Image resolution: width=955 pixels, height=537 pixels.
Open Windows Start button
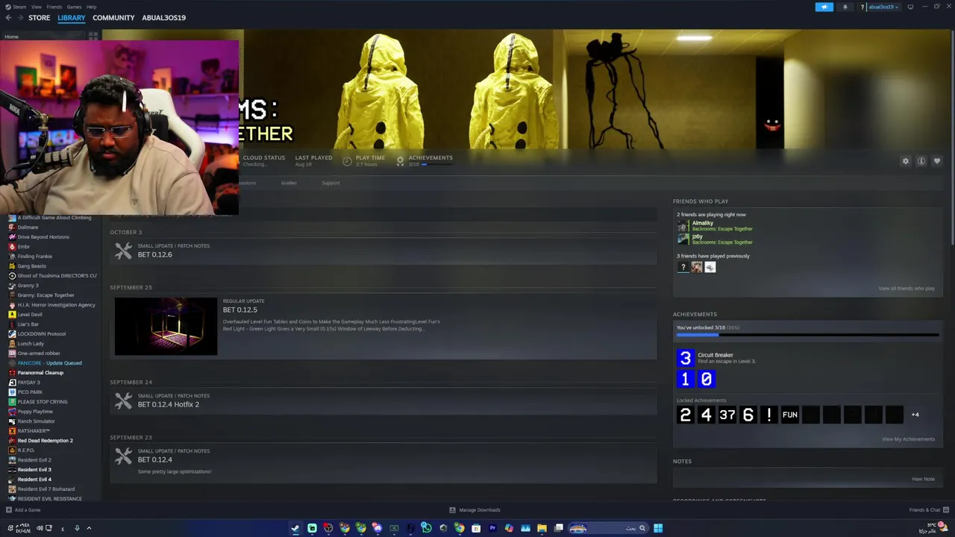(x=658, y=528)
